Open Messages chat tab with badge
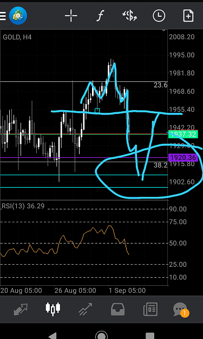203x339 pixels. [181, 310]
